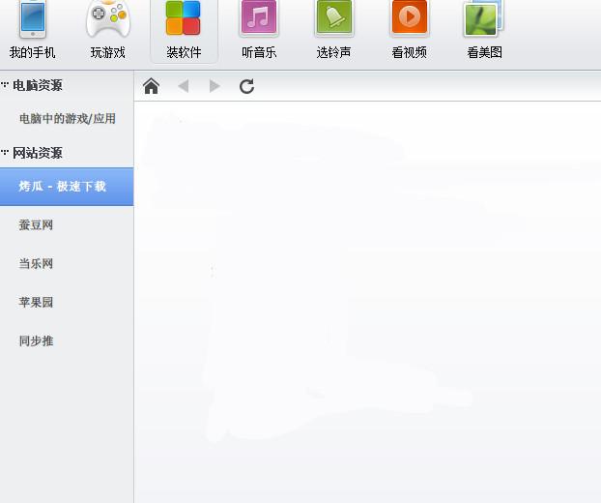Open 同步推 from the sidebar
The image size is (601, 503).
(x=36, y=340)
